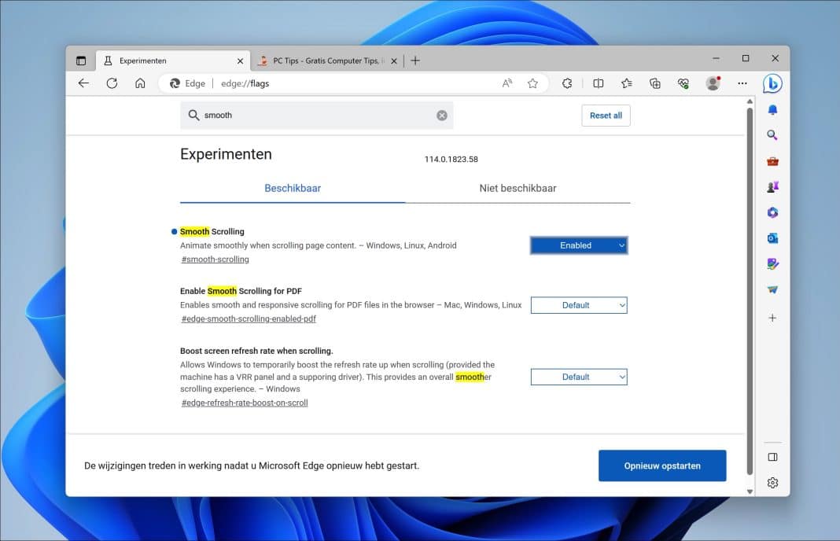Screen dimensions: 840x541
Task: Open the sidebar Settings gear
Action: click(772, 482)
